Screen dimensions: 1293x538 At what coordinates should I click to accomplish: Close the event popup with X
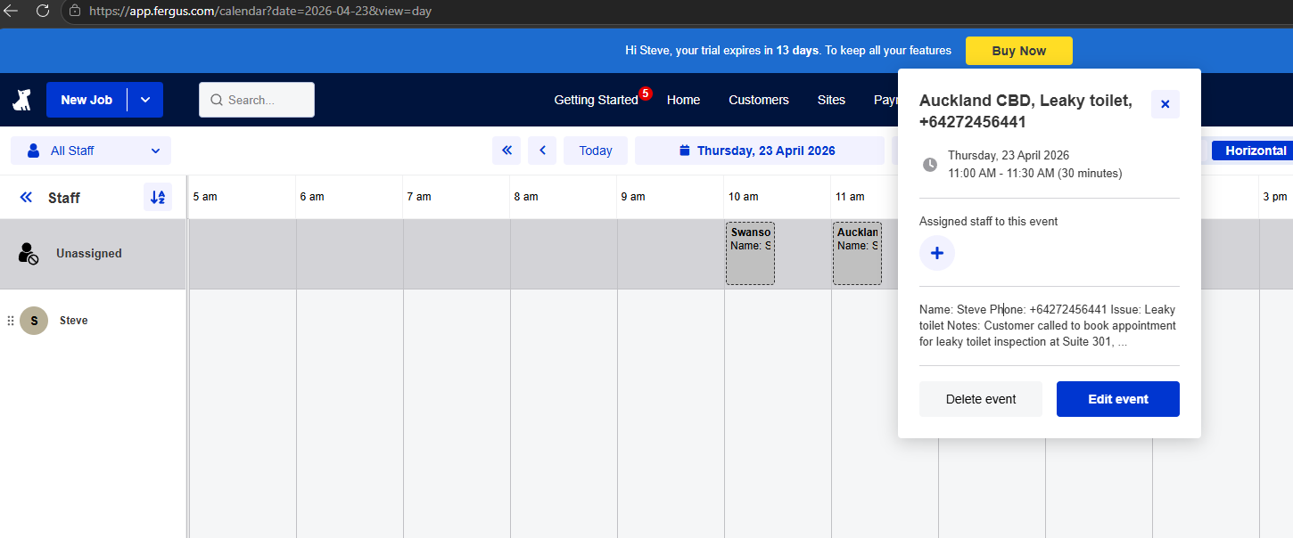point(1165,104)
